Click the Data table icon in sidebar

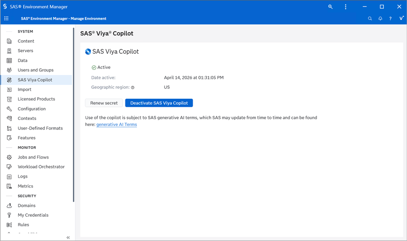click(9, 61)
